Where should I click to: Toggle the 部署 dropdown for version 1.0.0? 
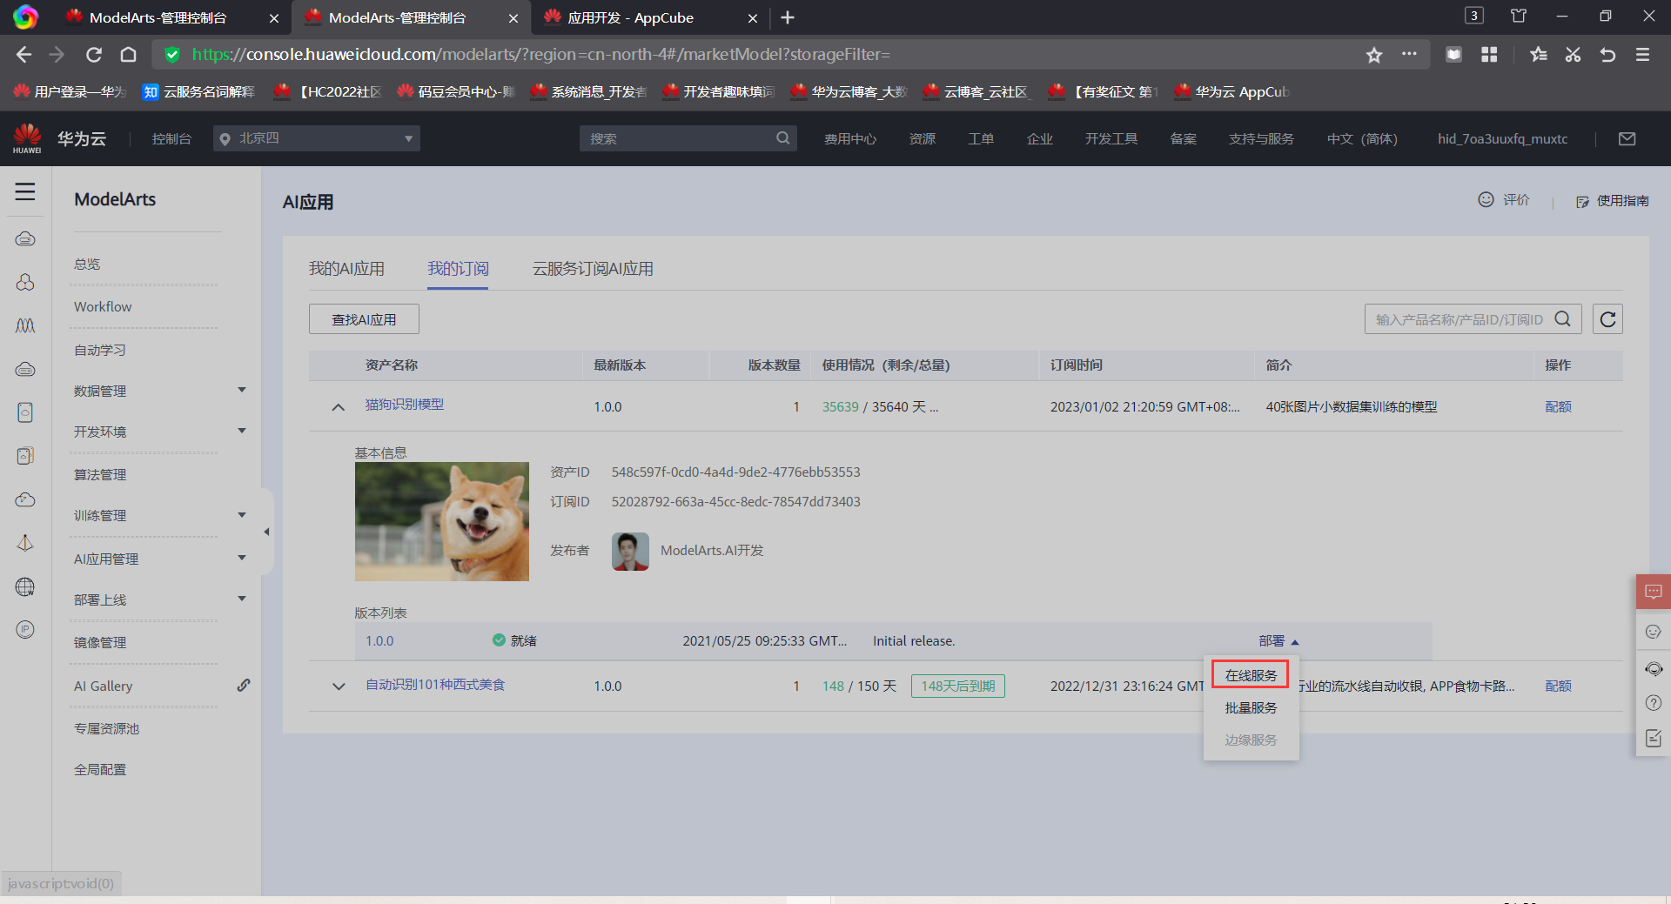point(1278,641)
